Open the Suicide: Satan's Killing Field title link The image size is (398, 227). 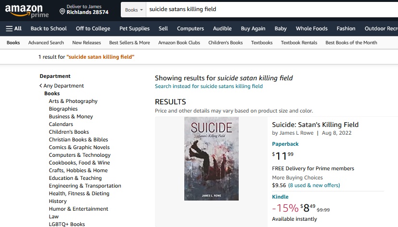[315, 125]
